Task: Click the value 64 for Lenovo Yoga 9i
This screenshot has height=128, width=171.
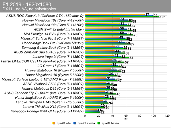Action: [131, 58]
